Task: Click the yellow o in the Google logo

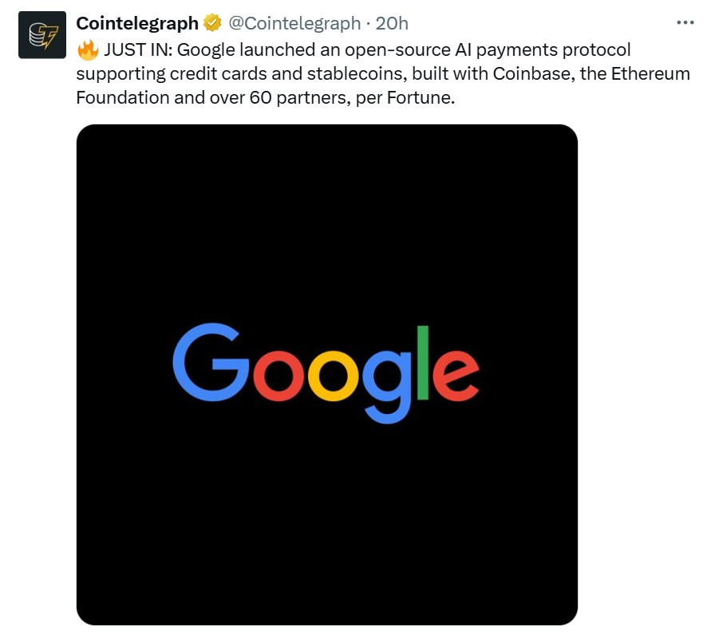Action: coord(332,373)
